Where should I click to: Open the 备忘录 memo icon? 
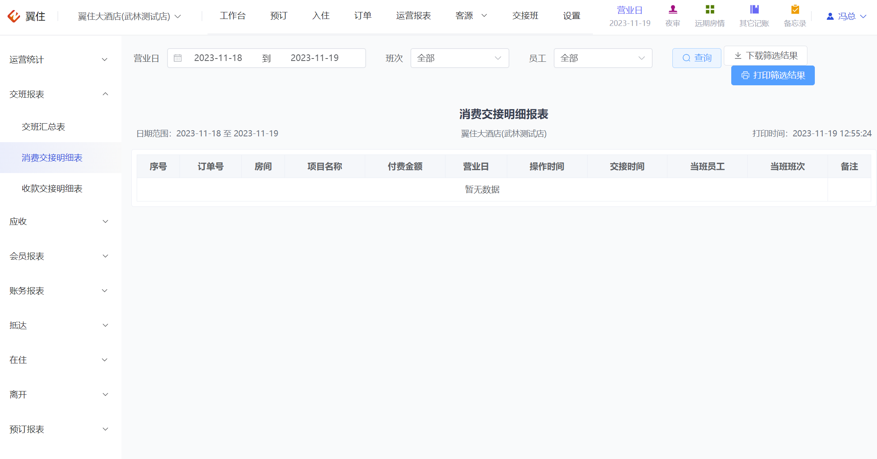pyautogui.click(x=795, y=9)
